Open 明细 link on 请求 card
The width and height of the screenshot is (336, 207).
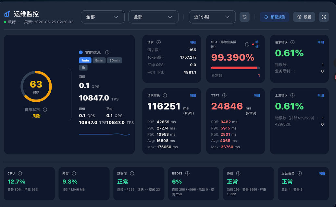[x=193, y=42]
